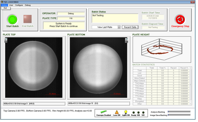Click the 'Recent' column header
The height and width of the screenshot is (122, 198).
click(174, 68)
